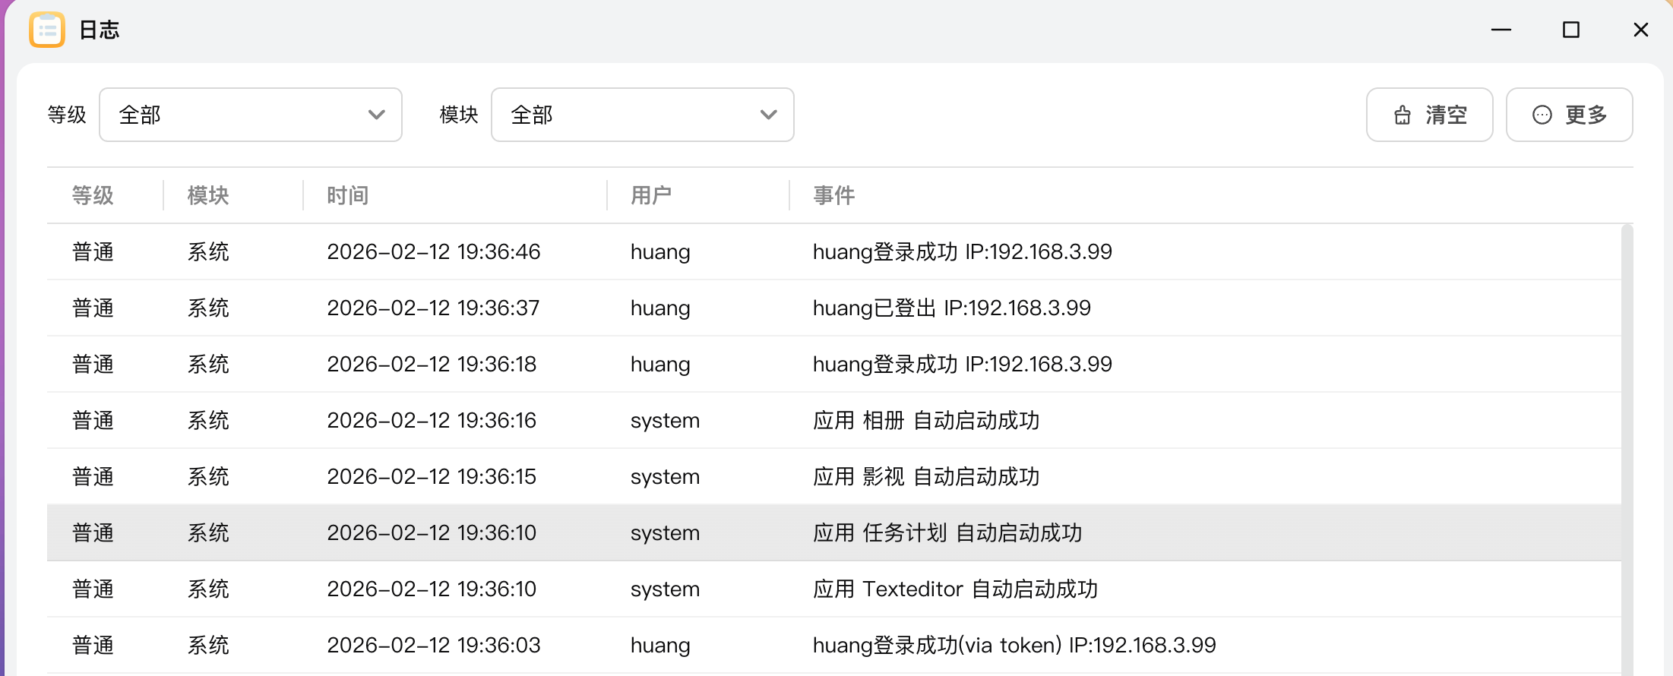Click the broom icon on clear button
The image size is (1673, 676).
point(1402,115)
